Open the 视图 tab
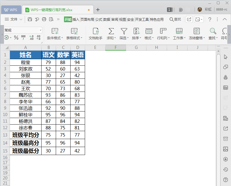The width and height of the screenshot is (231, 186). point(123,19)
